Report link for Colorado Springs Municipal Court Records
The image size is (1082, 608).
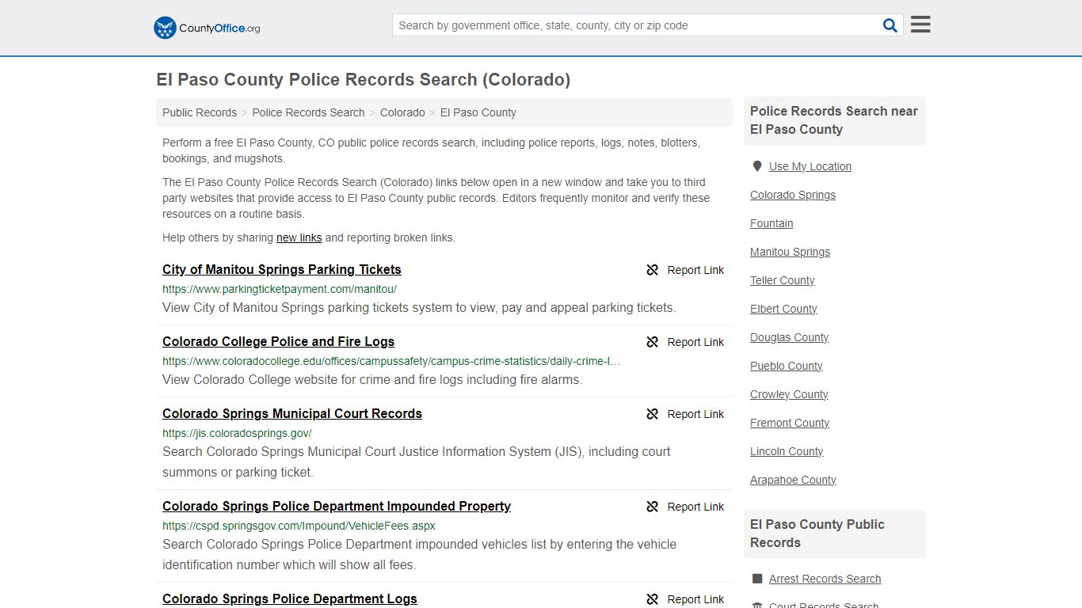[x=695, y=414]
